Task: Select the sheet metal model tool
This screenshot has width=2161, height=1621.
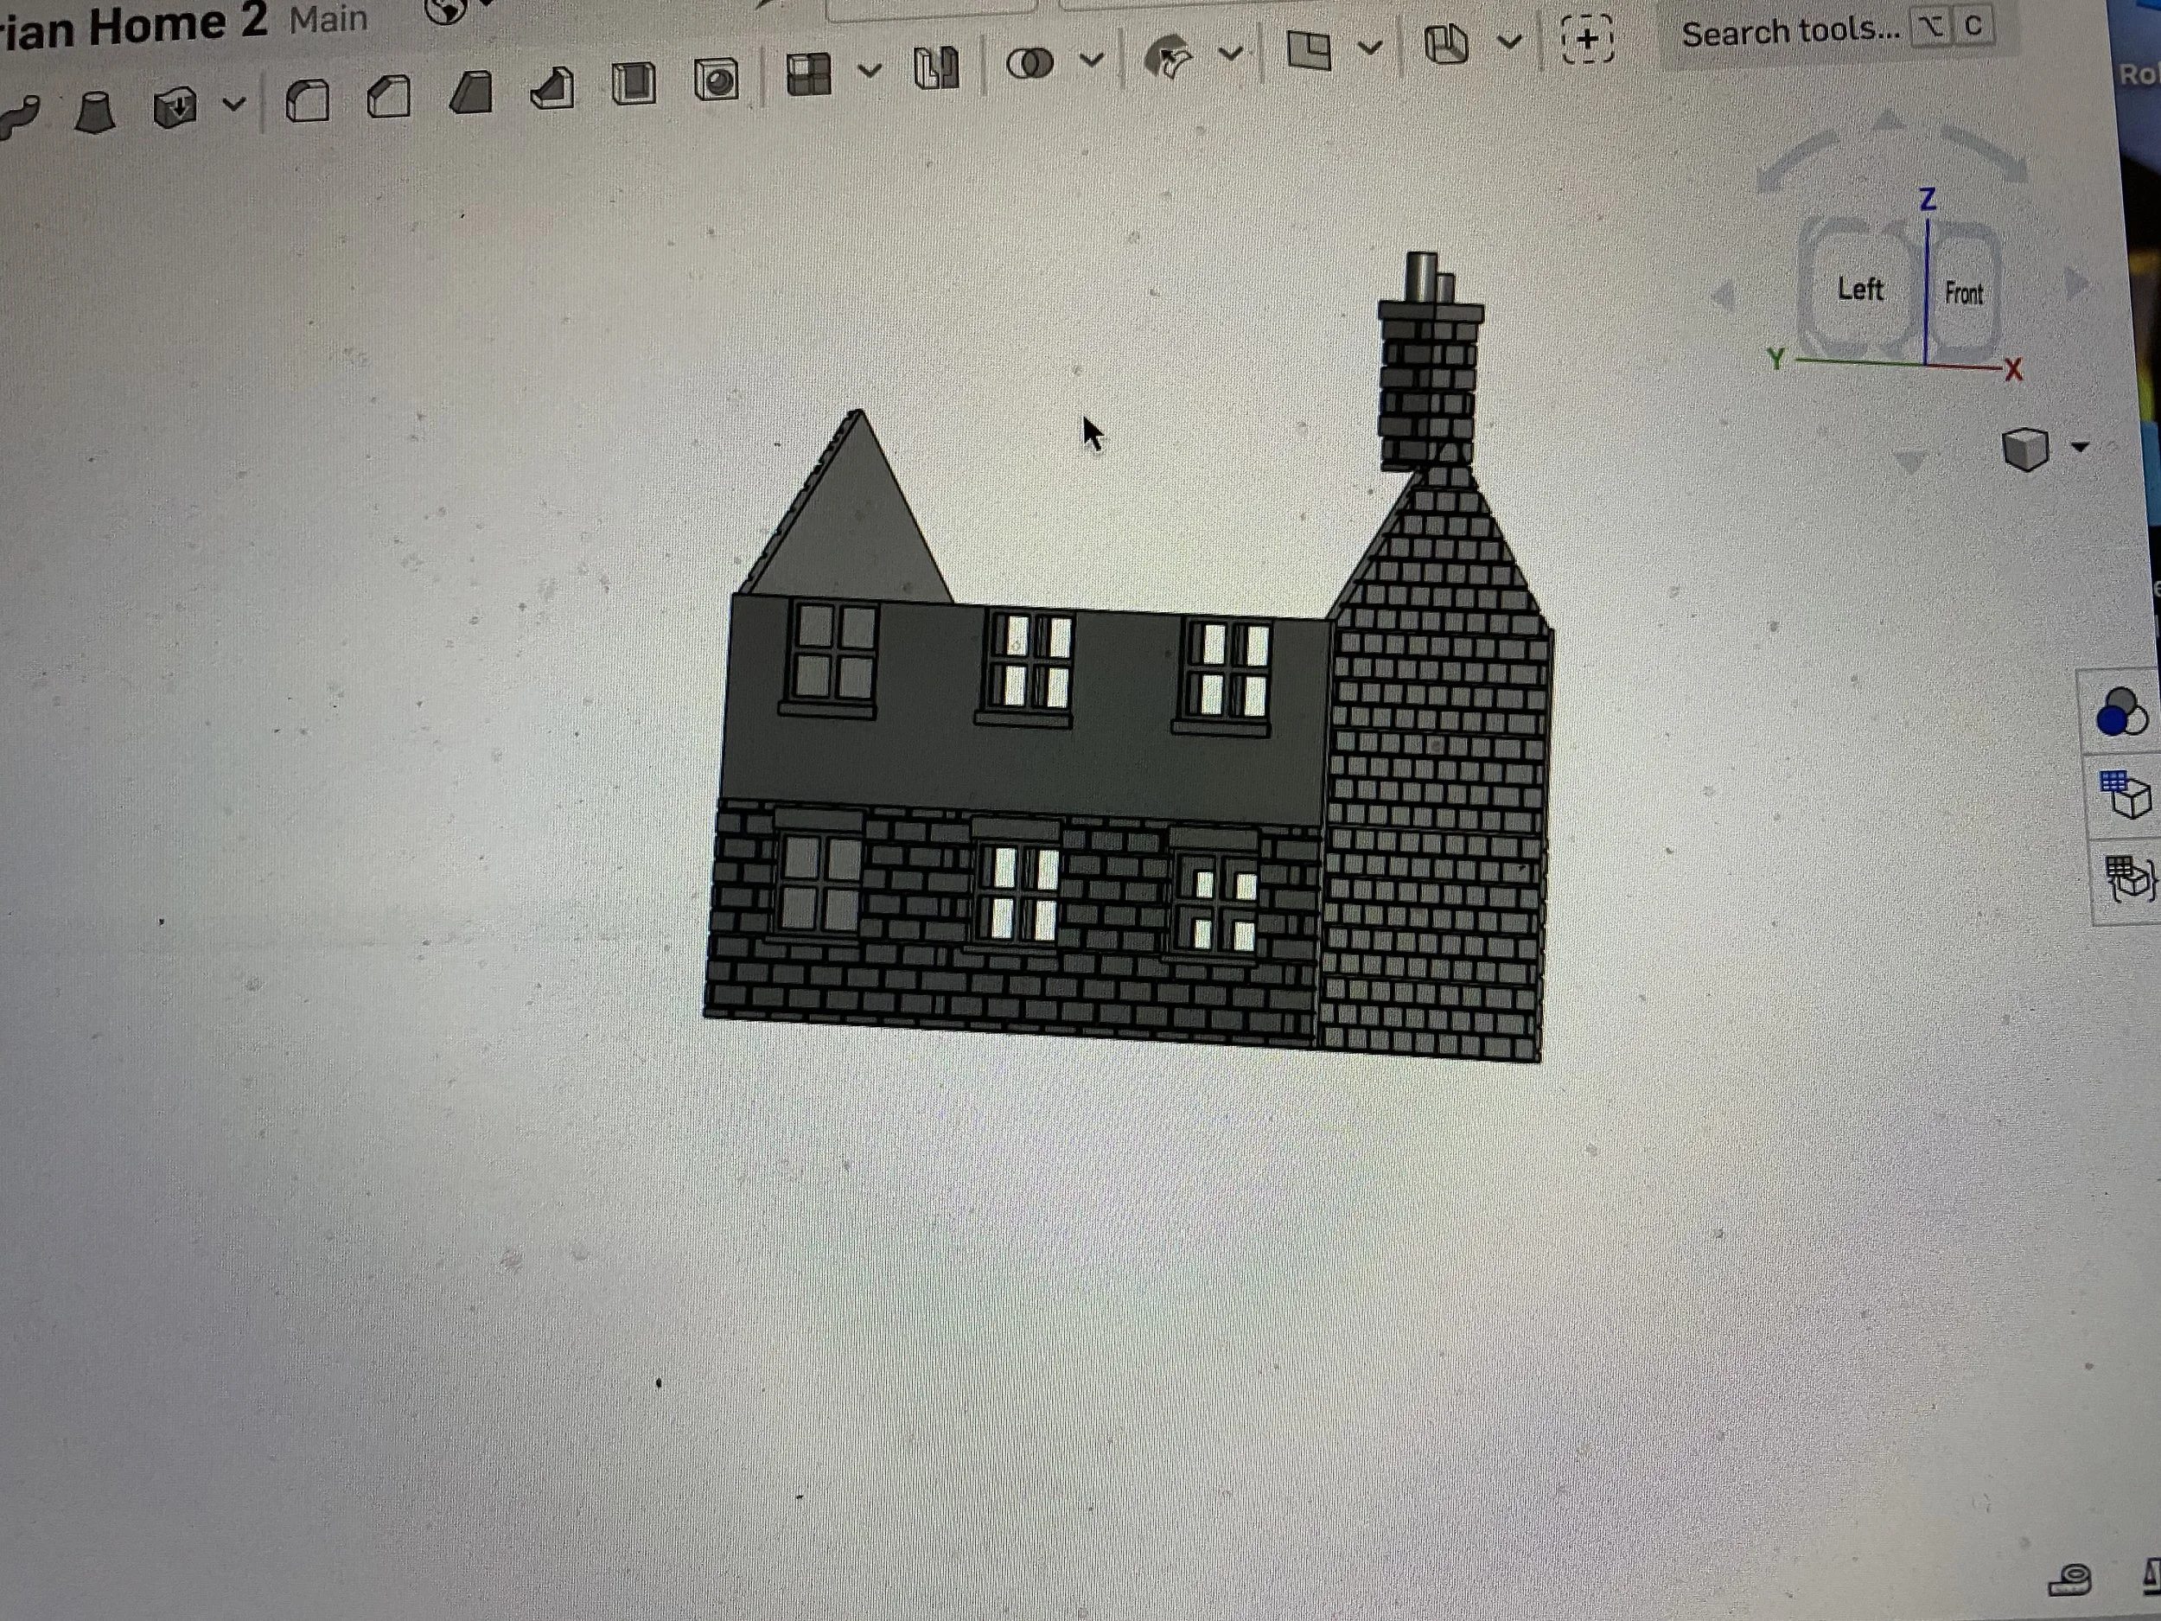Action: 1447,44
